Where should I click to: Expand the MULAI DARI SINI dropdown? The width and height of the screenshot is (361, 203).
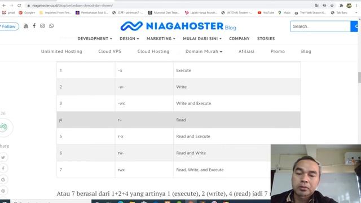[202, 39]
